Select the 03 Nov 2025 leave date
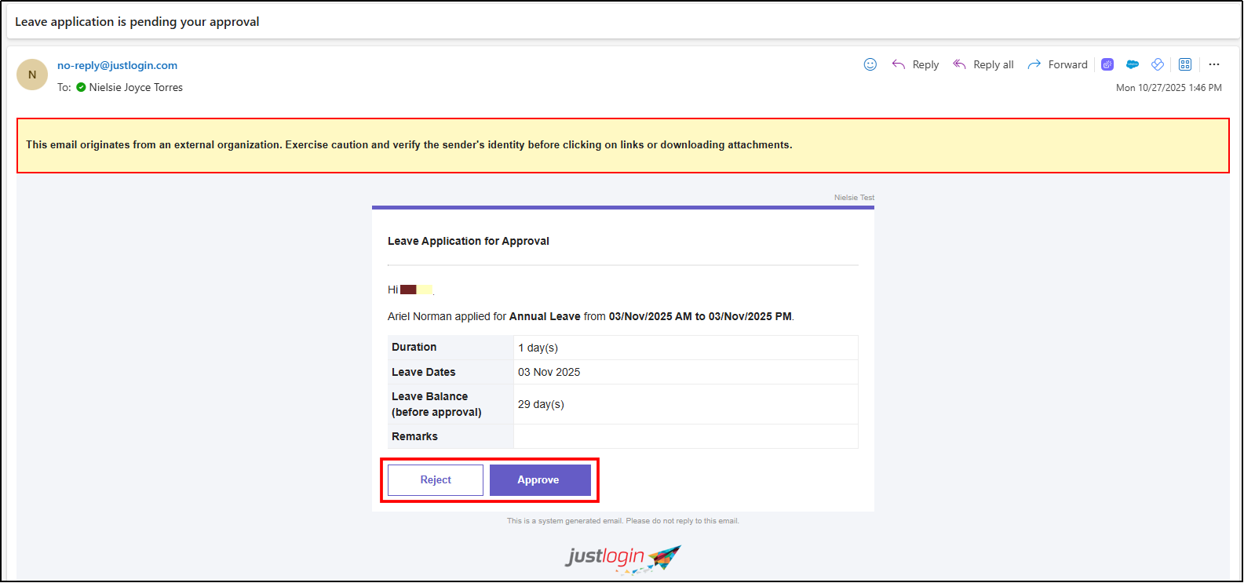 point(549,372)
